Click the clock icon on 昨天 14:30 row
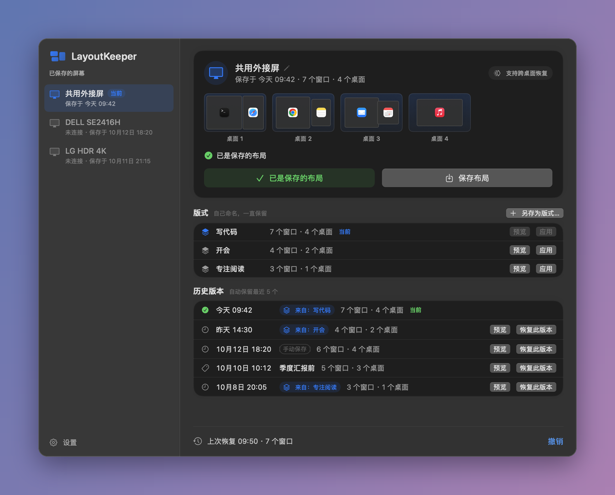This screenshot has height=495, width=615. tap(205, 330)
